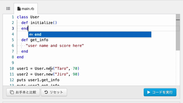This screenshot has width=183, height=103.
Task: Click the play triangle icon on run button
Action: (149, 92)
